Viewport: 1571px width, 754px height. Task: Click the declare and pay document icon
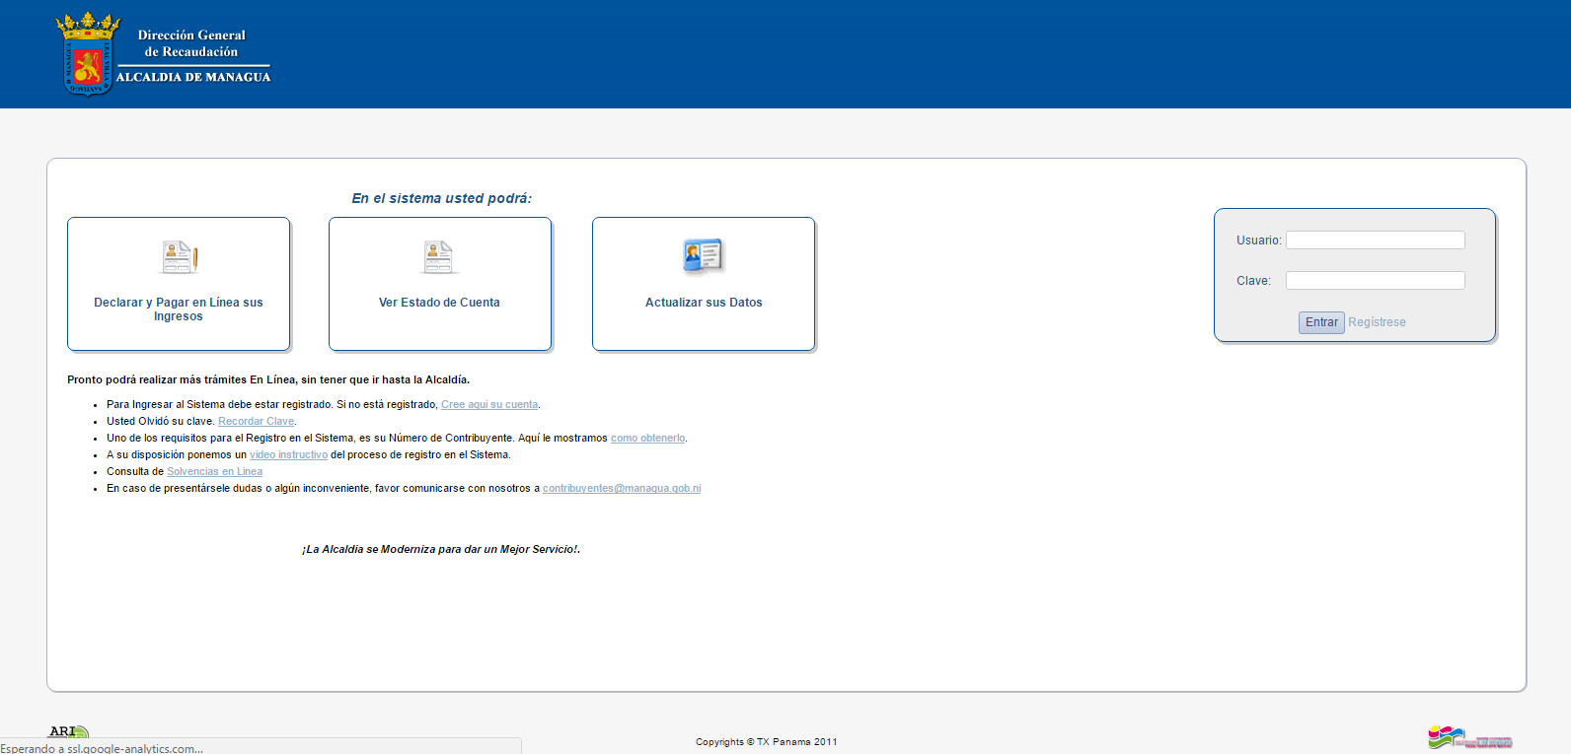pos(180,257)
